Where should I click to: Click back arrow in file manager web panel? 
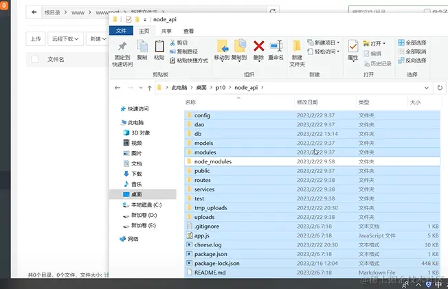point(34,12)
